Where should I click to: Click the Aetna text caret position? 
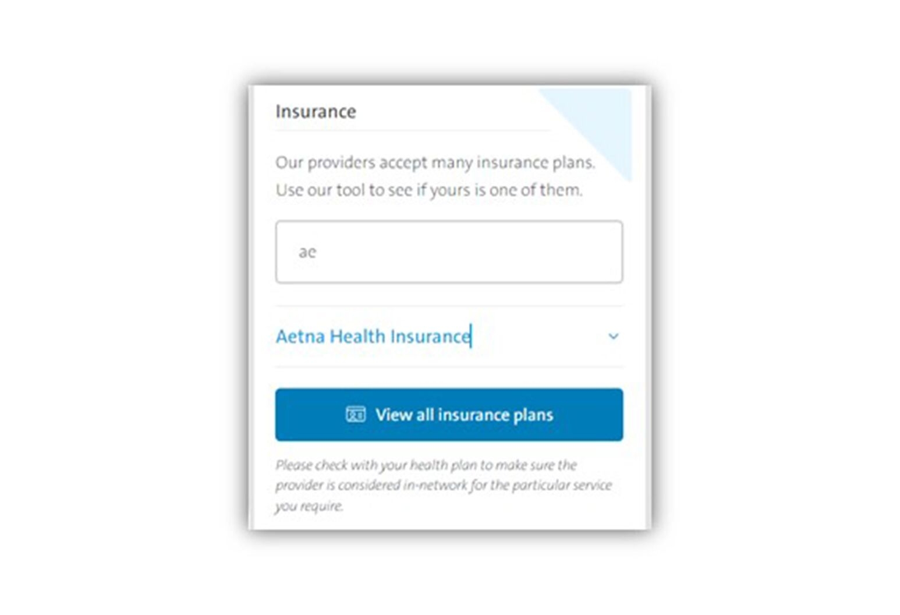pyautogui.click(x=470, y=336)
